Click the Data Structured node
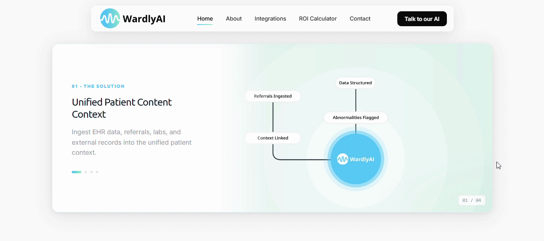The height and width of the screenshot is (241, 544). point(355,83)
